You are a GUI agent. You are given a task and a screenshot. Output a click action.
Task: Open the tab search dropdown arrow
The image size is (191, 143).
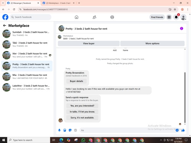(x=3, y=3)
